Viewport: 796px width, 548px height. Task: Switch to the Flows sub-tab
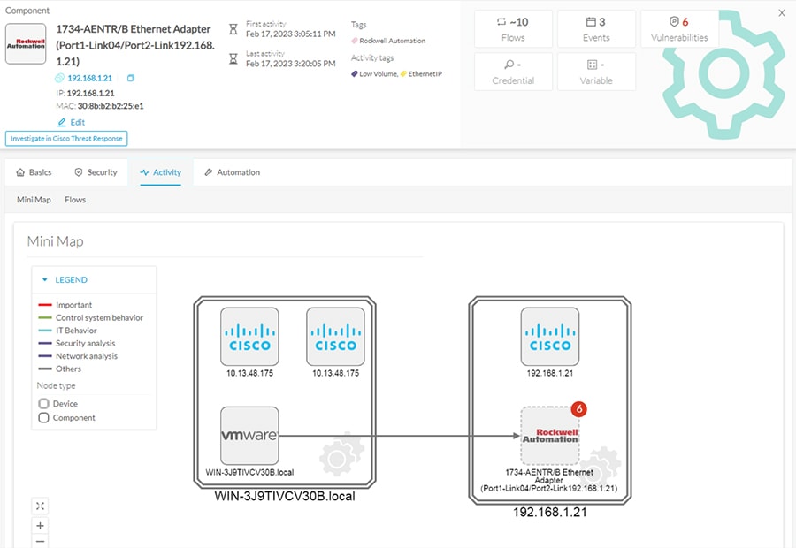pyautogui.click(x=74, y=200)
